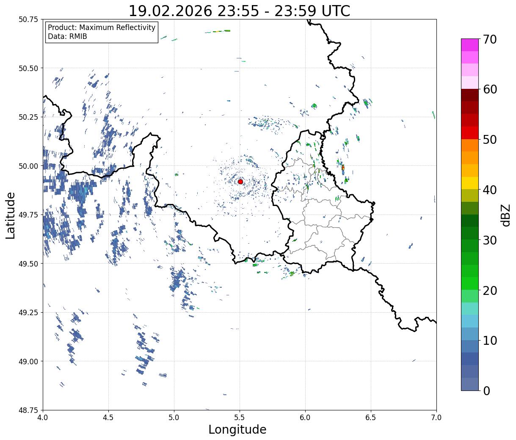Click the magenta top colorbar segment
Screen dimensions: 516x440
(470, 45)
